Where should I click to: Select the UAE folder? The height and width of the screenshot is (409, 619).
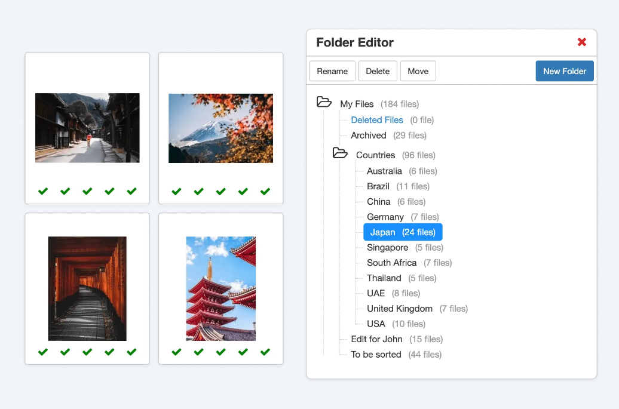[375, 293]
